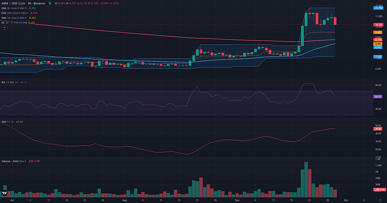Click the Oct label on the time axis
The image size is (387, 203).
[346, 200]
